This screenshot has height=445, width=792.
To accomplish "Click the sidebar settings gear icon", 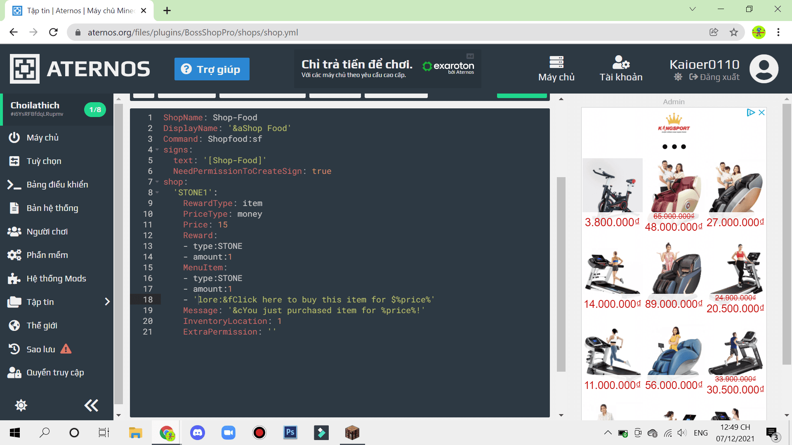I will [x=21, y=405].
